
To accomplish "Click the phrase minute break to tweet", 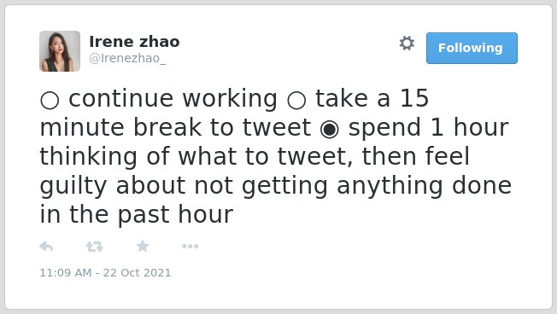I will point(175,128).
